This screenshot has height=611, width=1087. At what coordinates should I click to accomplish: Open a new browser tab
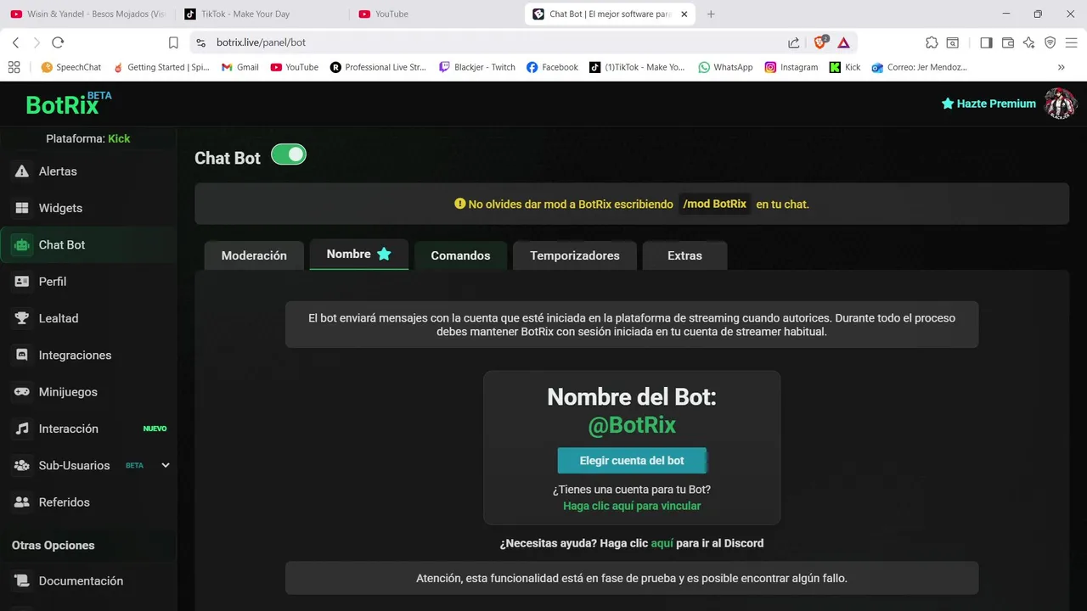tap(711, 14)
